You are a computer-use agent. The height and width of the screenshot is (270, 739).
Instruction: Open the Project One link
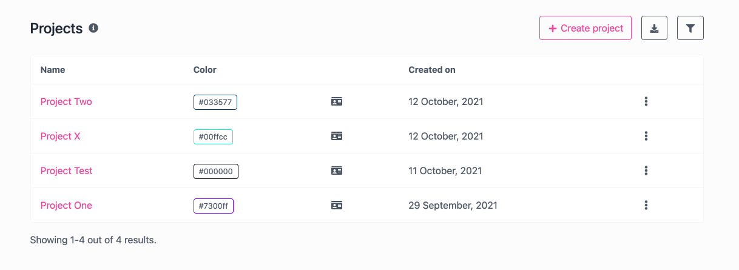coord(66,206)
